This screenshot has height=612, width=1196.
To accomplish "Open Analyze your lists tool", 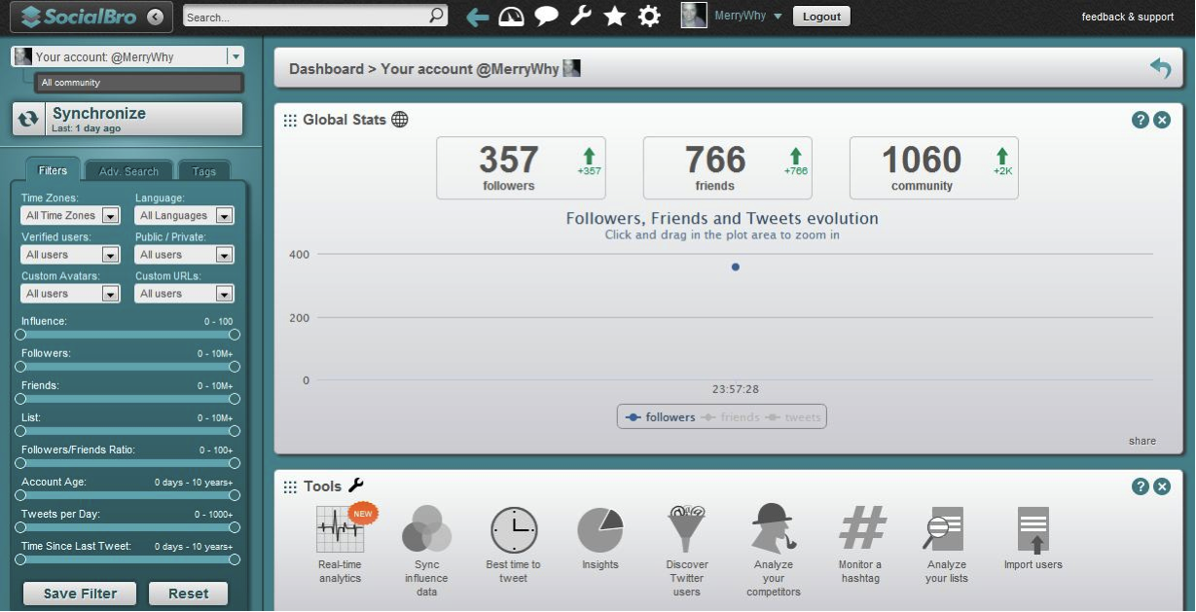I will coord(946,545).
